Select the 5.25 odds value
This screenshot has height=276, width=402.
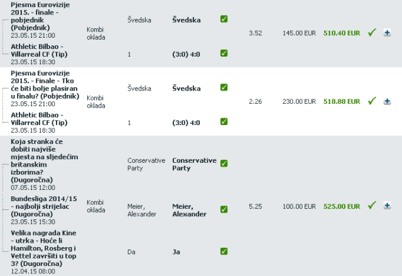(256, 206)
